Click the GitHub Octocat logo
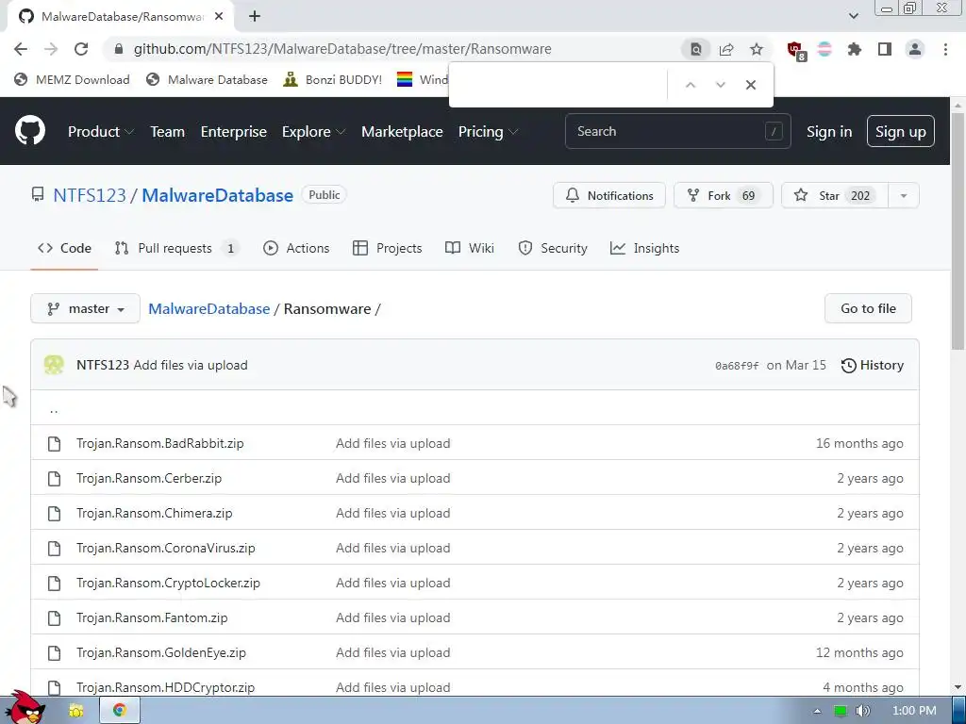Viewport: 966px width, 724px height. pos(29,130)
